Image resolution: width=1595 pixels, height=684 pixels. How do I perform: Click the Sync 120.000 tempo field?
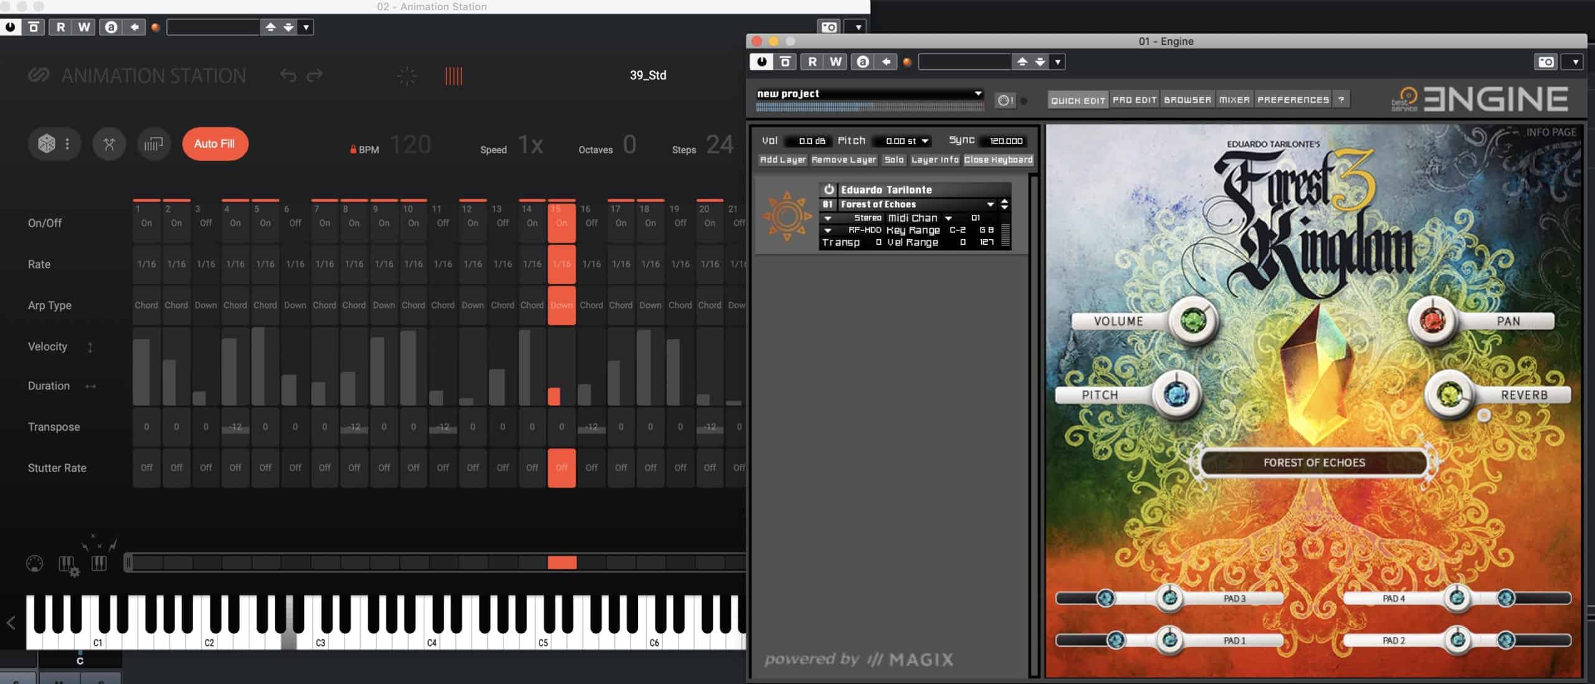1005,141
